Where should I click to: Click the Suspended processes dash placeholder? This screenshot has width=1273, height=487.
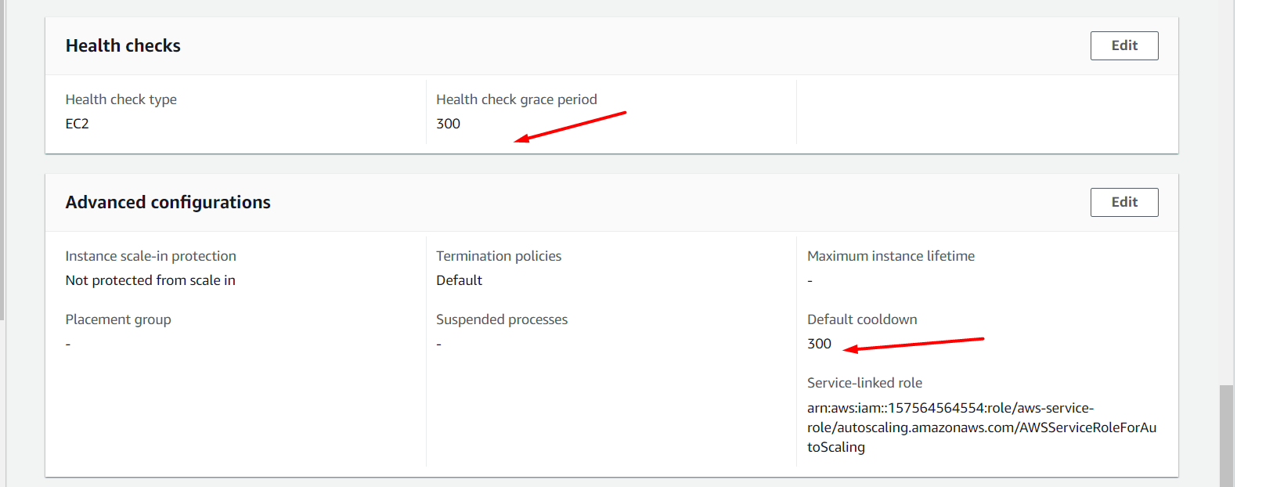pos(438,343)
